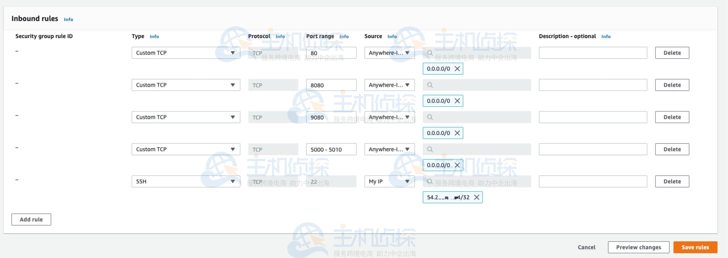This screenshot has width=728, height=258.
Task: Delete the SSH inbound rule
Action: point(672,181)
